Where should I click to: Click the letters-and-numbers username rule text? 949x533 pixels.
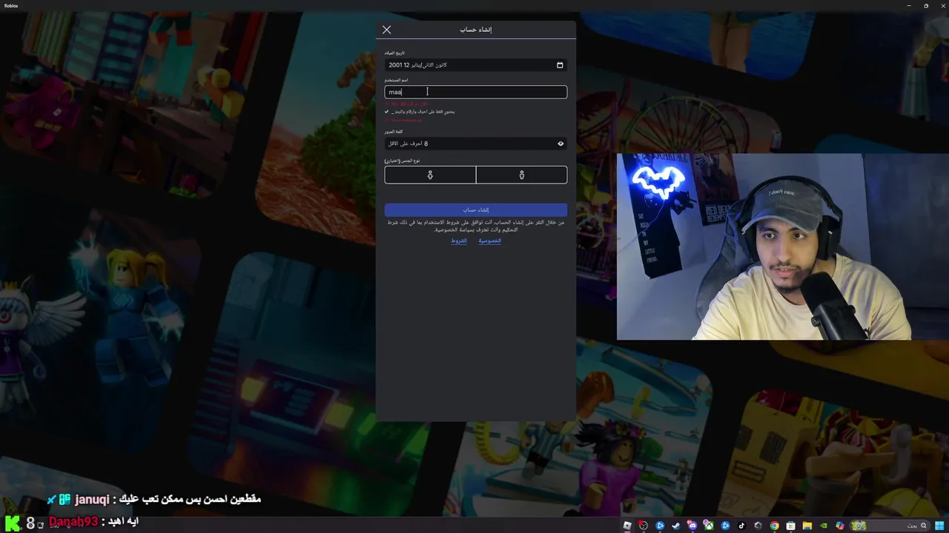[423, 112]
